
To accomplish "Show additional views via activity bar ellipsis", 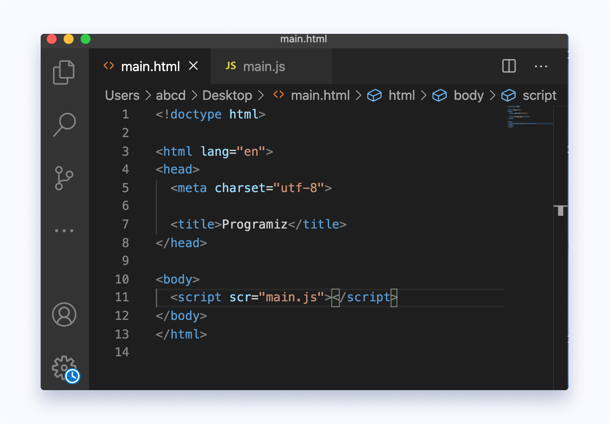I will tap(64, 231).
